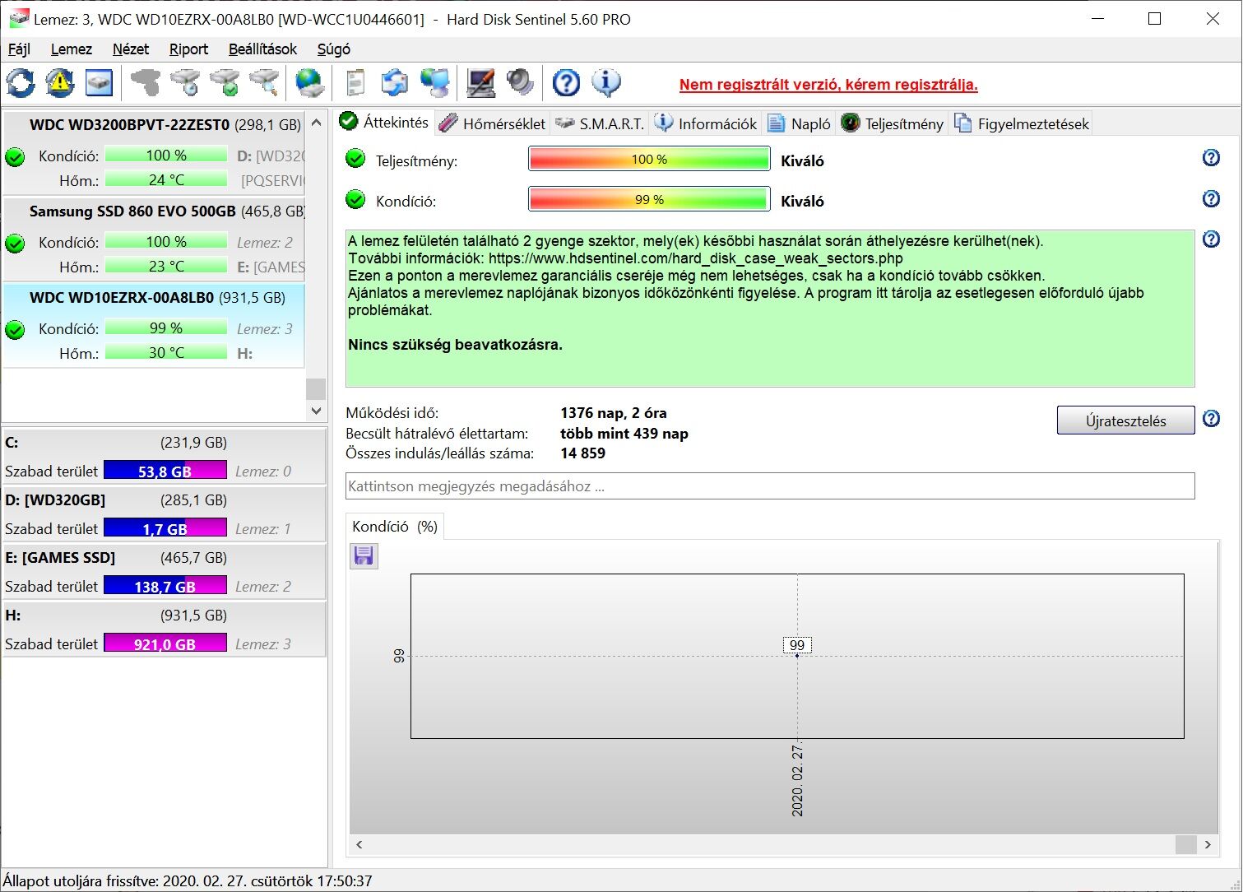Switch to the Információk tab
Viewport: 1243px width, 892px height.
coord(706,123)
